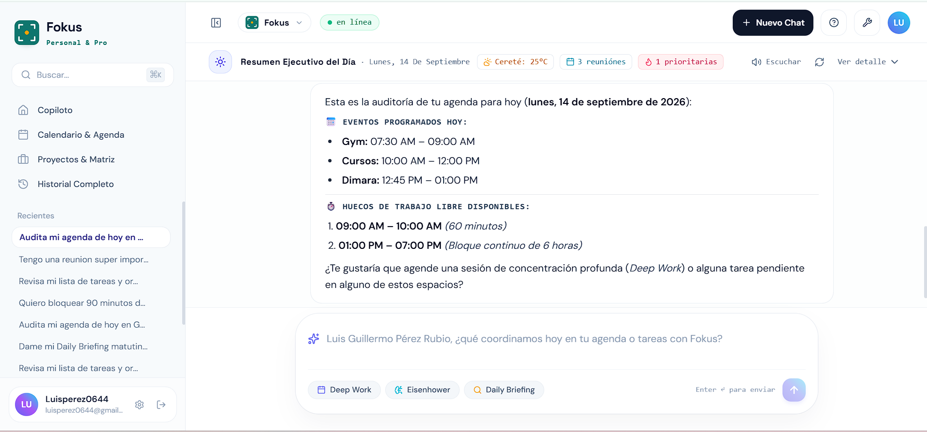Open the help question mark icon
Image resolution: width=927 pixels, height=432 pixels.
click(x=834, y=23)
